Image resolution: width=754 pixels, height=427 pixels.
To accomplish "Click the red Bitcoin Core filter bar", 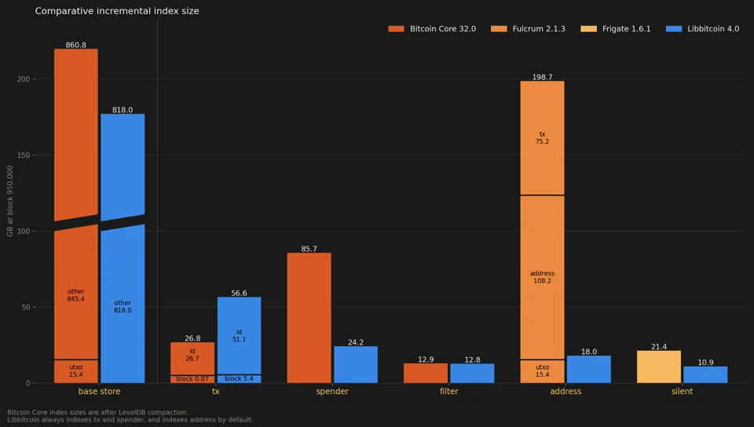I will pyautogui.click(x=426, y=373).
